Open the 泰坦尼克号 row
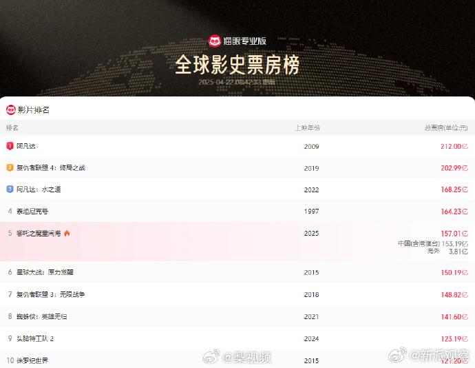 [x=237, y=211]
